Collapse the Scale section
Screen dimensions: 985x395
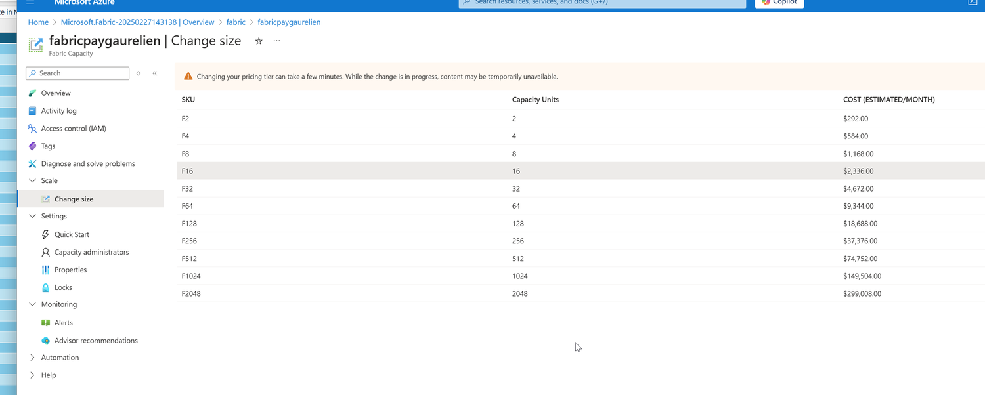click(x=32, y=180)
